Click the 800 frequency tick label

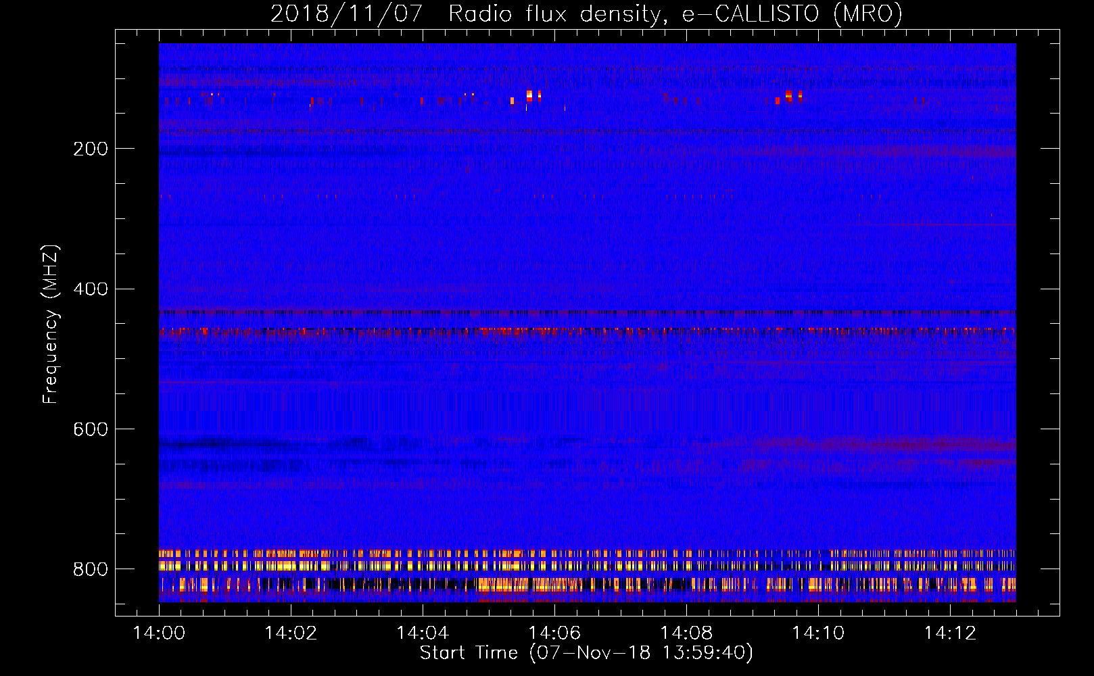pyautogui.click(x=91, y=570)
